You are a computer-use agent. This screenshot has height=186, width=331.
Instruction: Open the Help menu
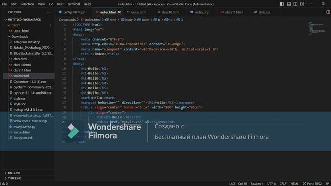coord(87,4)
